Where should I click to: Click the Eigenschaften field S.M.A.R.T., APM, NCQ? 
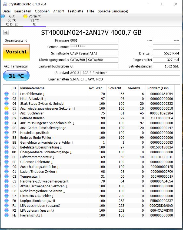125,79
